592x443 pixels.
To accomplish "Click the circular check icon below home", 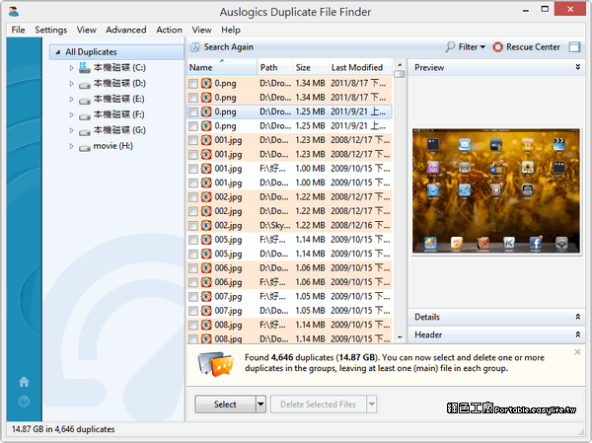I will tap(24, 402).
